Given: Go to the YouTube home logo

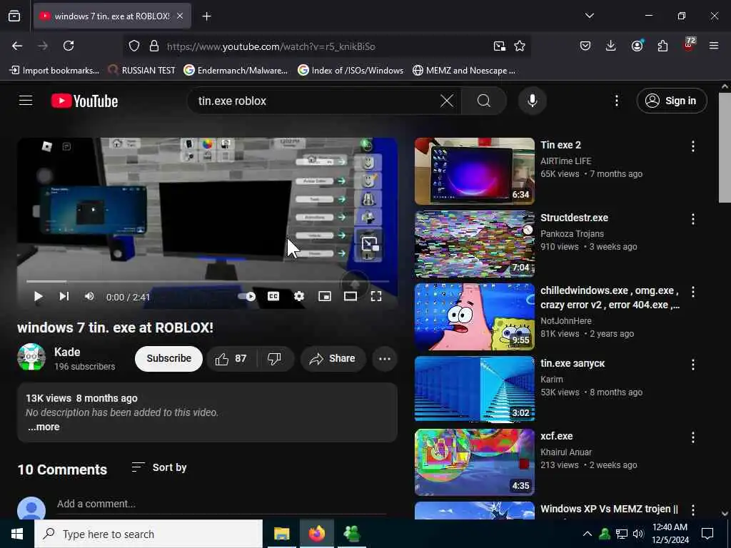Looking at the screenshot, I should click(x=84, y=101).
